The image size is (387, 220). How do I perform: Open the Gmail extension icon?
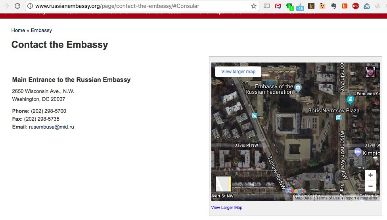click(x=278, y=6)
